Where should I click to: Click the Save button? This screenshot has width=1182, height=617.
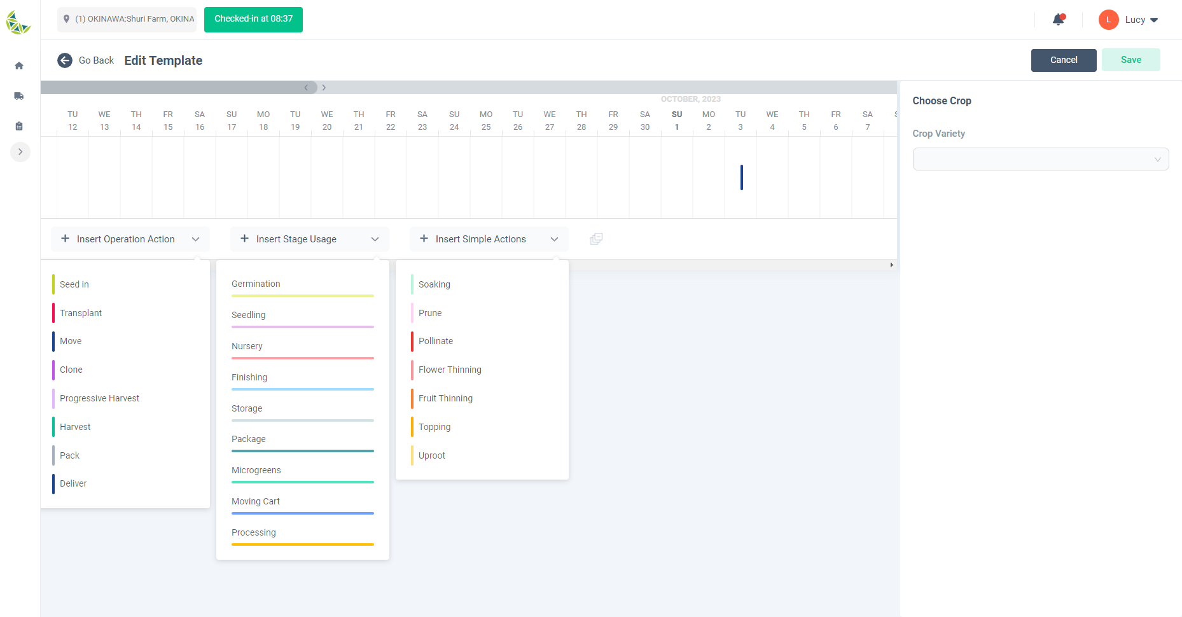tap(1131, 60)
